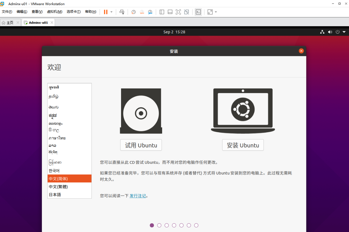Select 中文(简体) in language list
Image resolution: width=349 pixels, height=232 pixels.
(69, 179)
